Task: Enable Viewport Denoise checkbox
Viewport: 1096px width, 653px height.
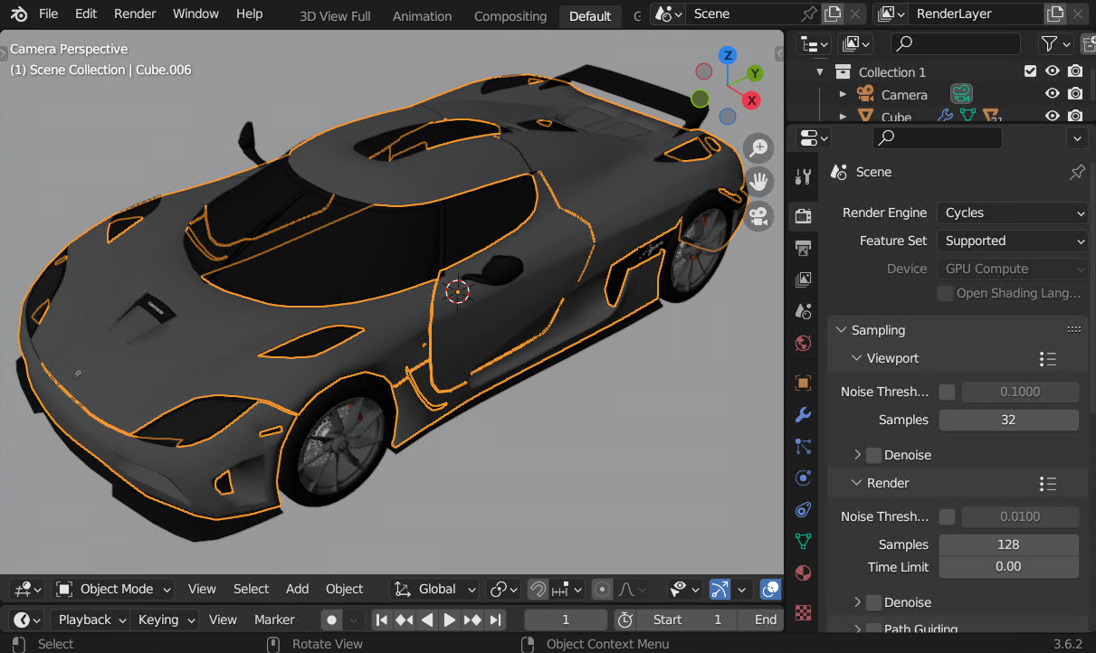Action: [x=873, y=455]
